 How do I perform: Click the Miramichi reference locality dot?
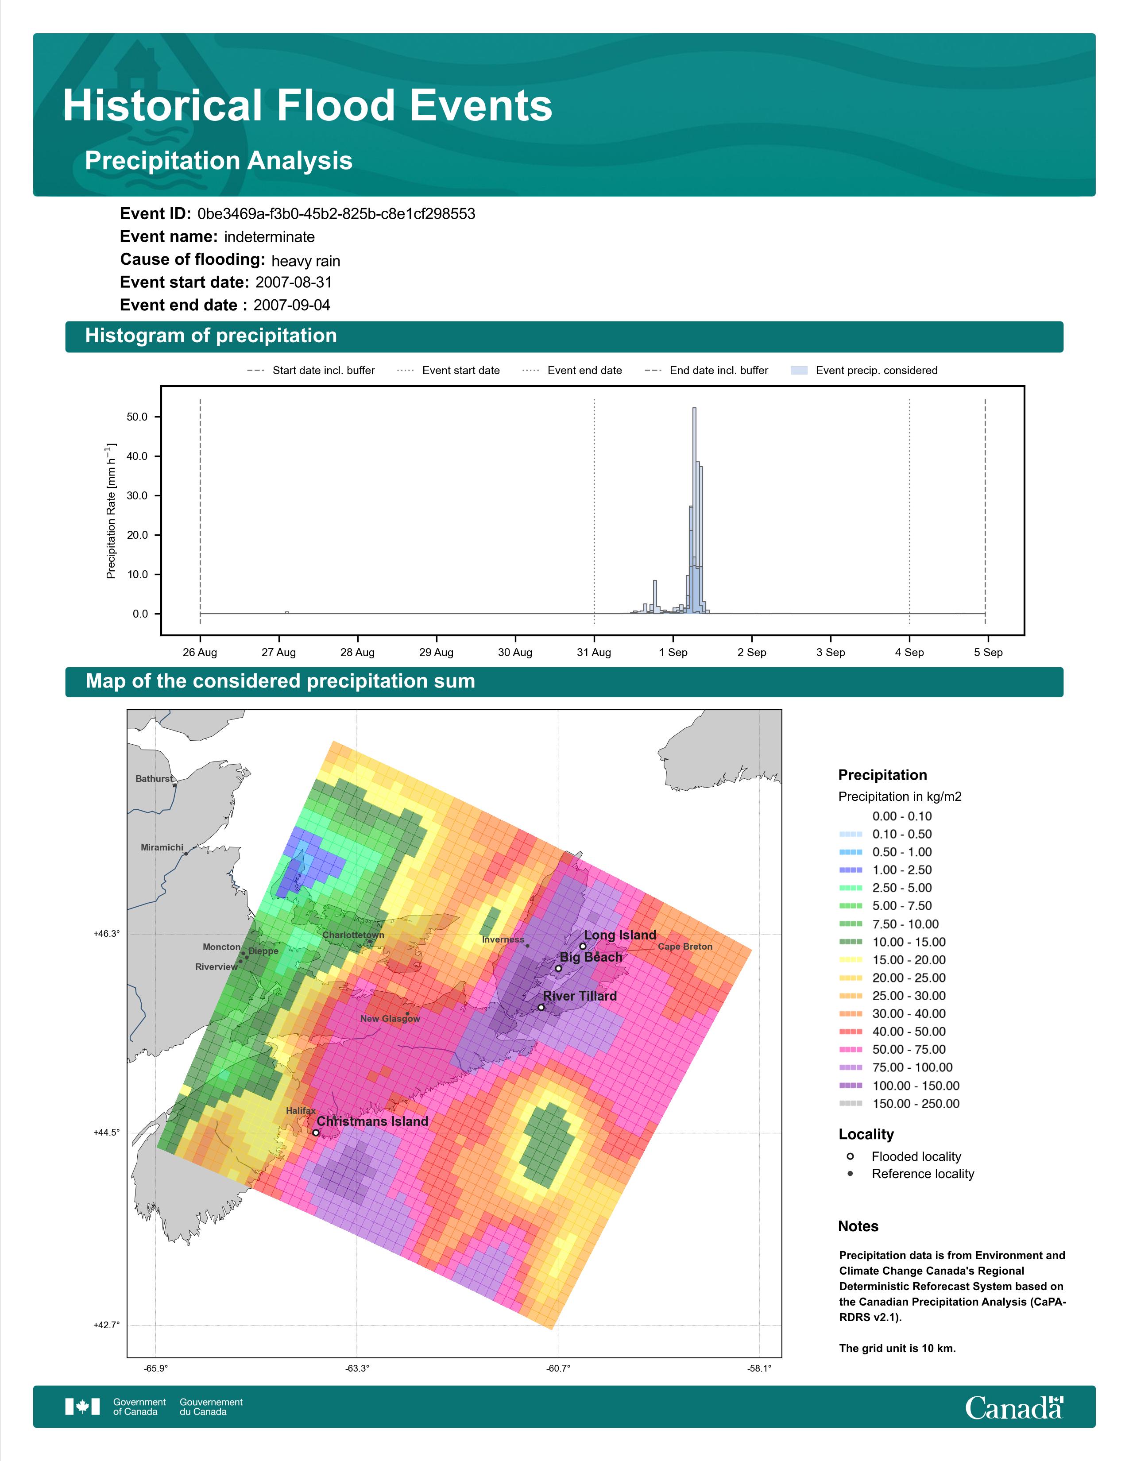(186, 854)
